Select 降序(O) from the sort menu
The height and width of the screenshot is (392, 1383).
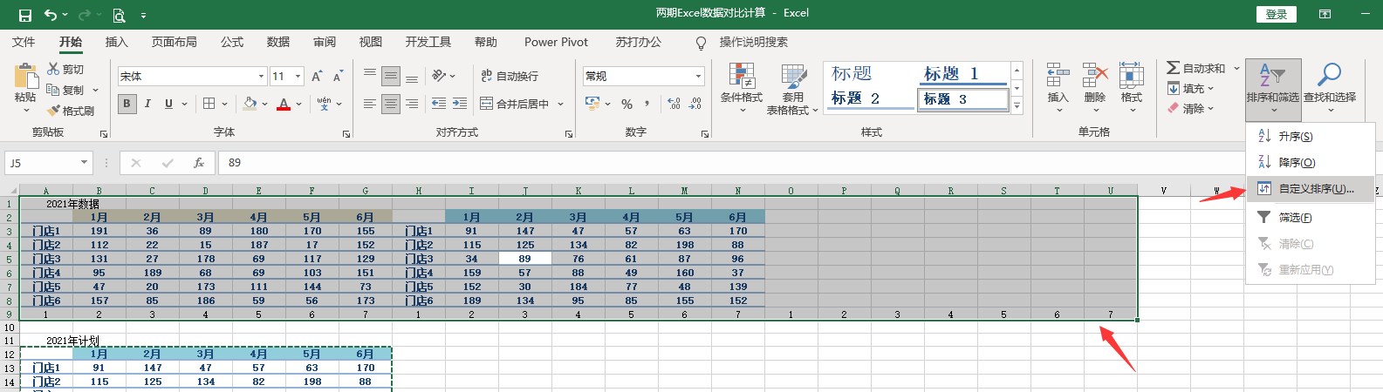(1311, 163)
